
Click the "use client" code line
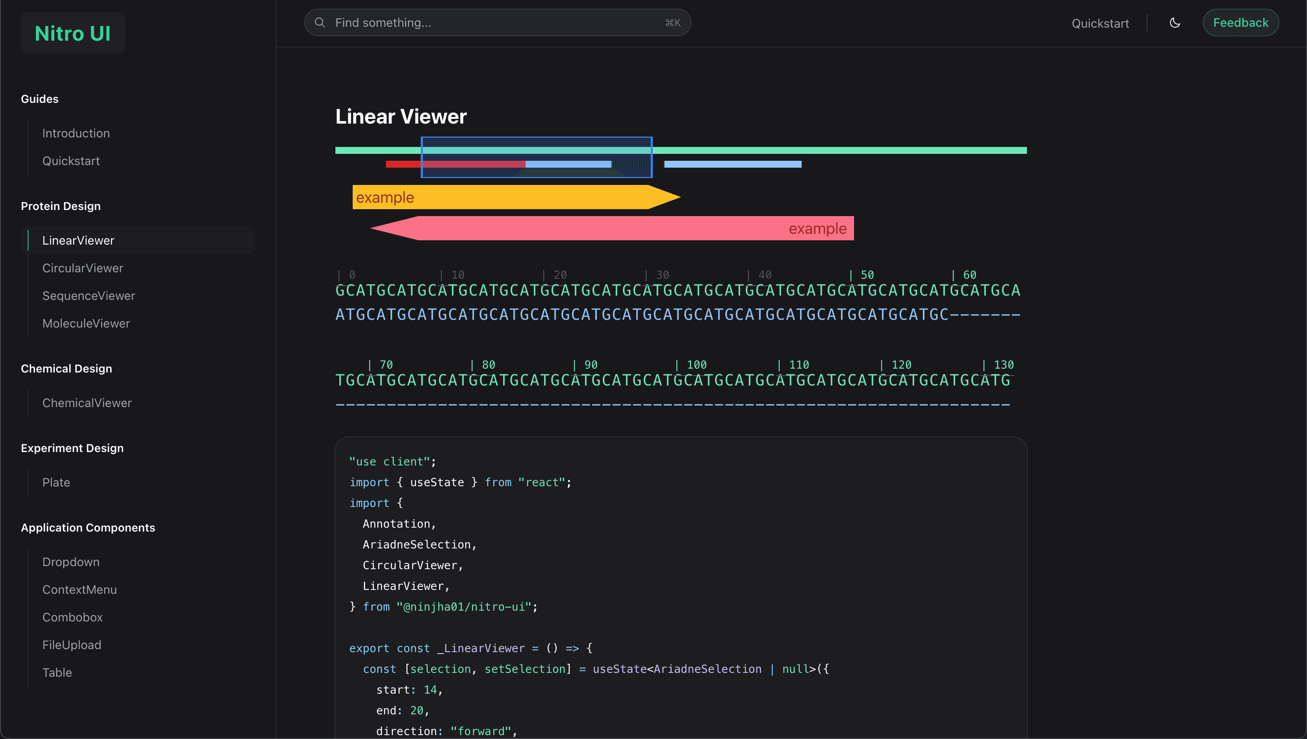coord(392,462)
